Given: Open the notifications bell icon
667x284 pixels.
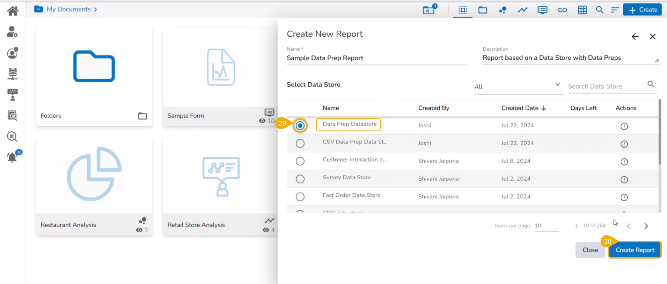Looking at the screenshot, I should pyautogui.click(x=12, y=157).
